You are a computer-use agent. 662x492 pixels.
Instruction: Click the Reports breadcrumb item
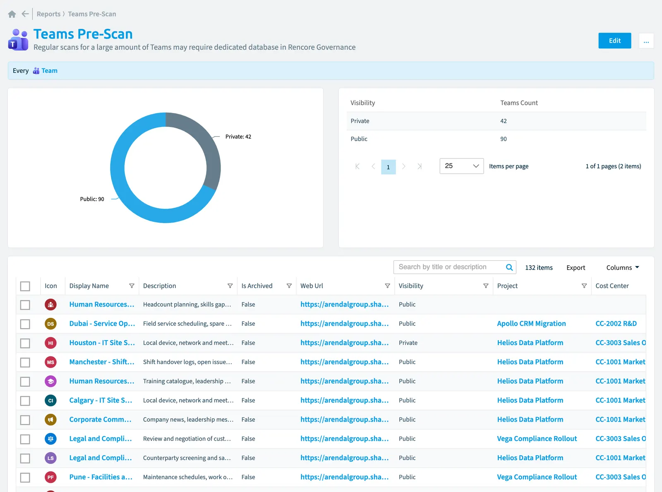coord(48,14)
